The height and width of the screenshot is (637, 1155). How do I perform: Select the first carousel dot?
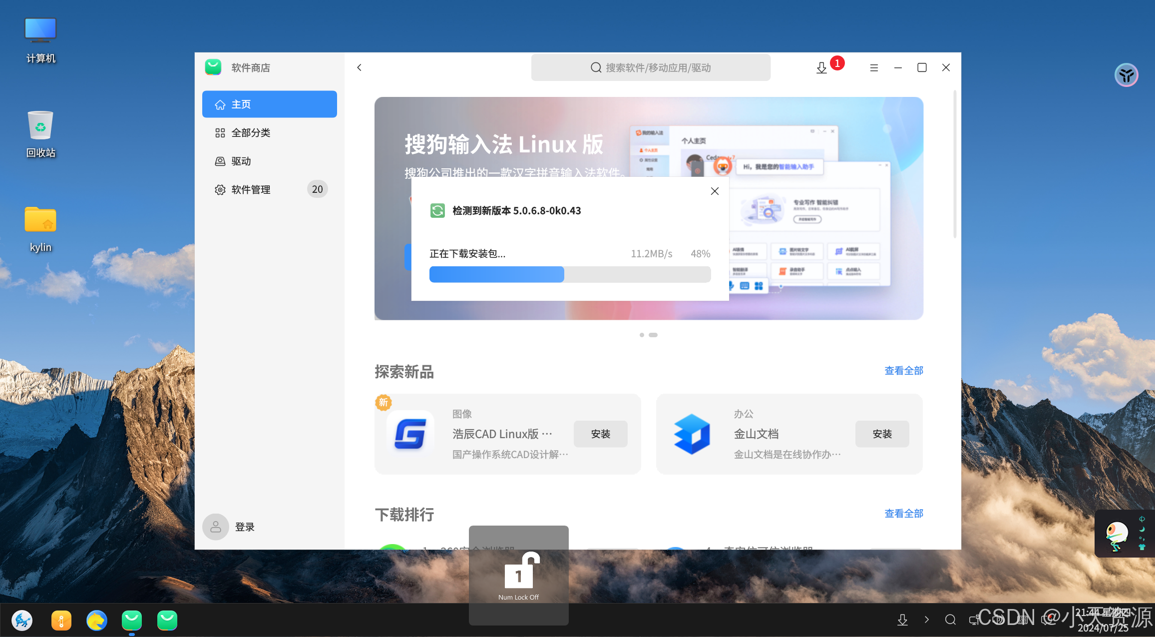coord(642,335)
